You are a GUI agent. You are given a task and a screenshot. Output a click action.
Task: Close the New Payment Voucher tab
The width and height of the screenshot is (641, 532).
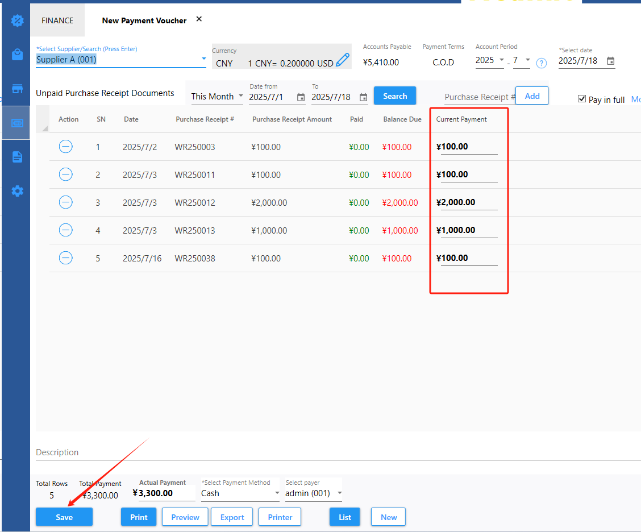tap(199, 19)
